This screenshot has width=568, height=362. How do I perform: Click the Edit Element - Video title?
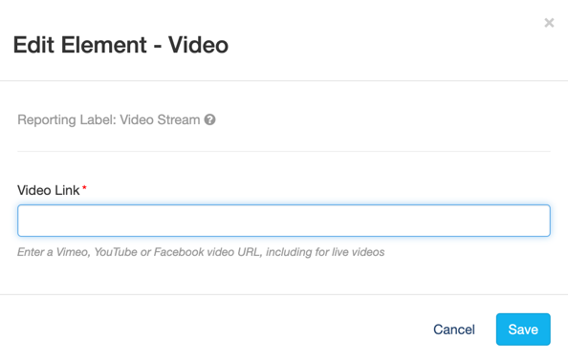(x=120, y=45)
